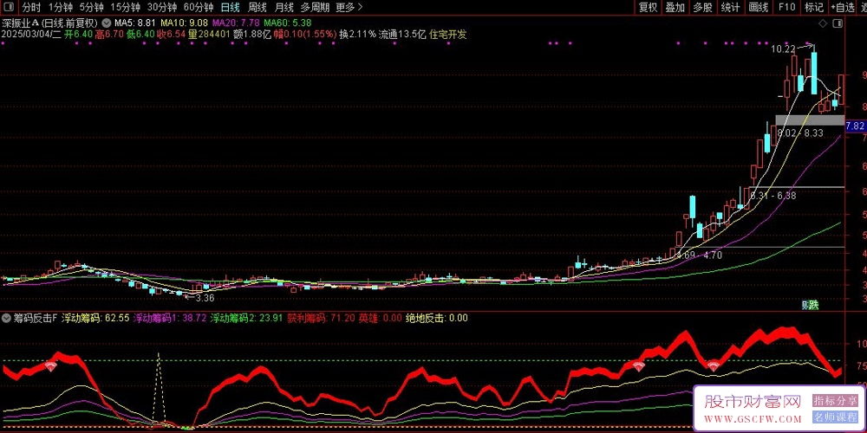Select the 60分钟 period tab
This screenshot has height=433, width=867.
[198, 7]
